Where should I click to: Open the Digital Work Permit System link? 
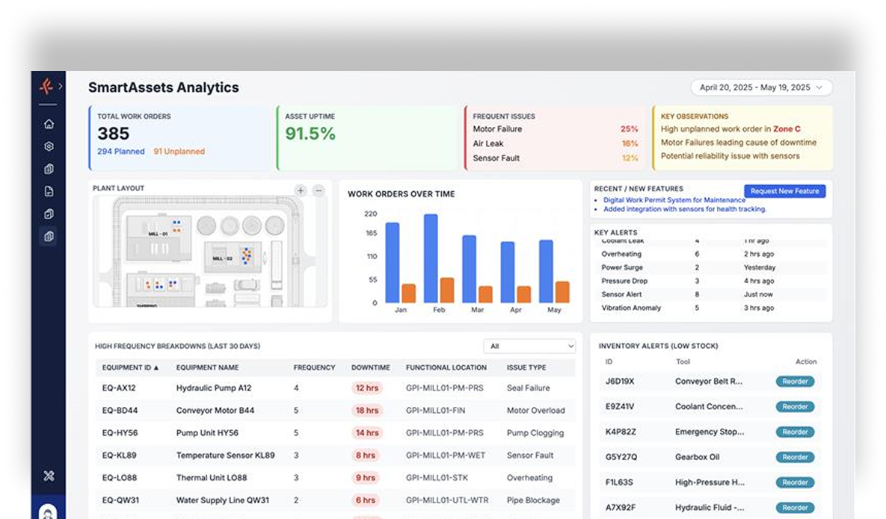tap(674, 200)
